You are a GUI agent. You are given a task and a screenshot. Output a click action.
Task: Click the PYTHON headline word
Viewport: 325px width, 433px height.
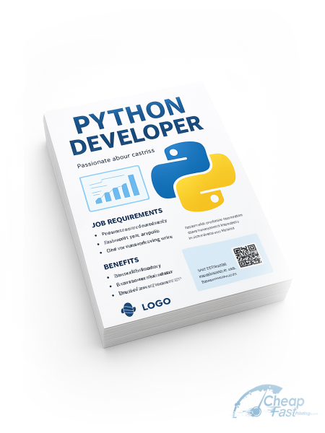[x=129, y=115]
